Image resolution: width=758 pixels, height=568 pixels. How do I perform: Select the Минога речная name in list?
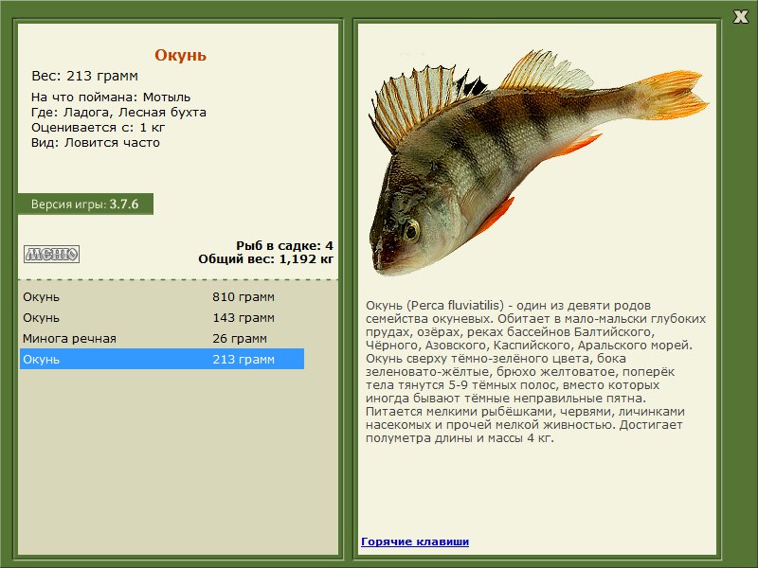[x=69, y=338]
